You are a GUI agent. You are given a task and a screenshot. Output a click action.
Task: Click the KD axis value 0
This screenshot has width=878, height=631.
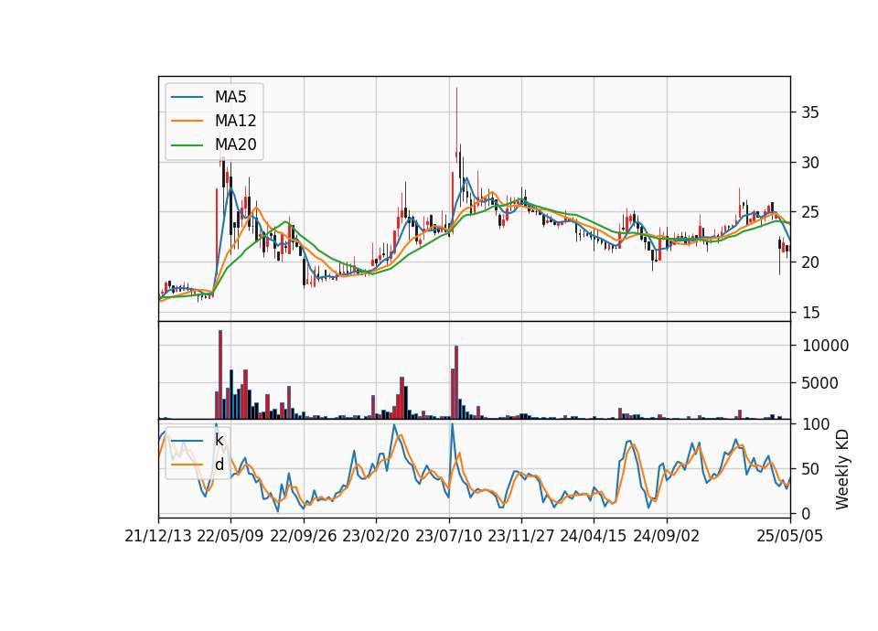pyautogui.click(x=807, y=513)
